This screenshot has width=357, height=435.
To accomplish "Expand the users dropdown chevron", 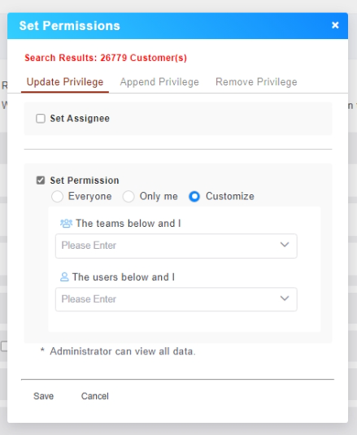I will [x=285, y=298].
